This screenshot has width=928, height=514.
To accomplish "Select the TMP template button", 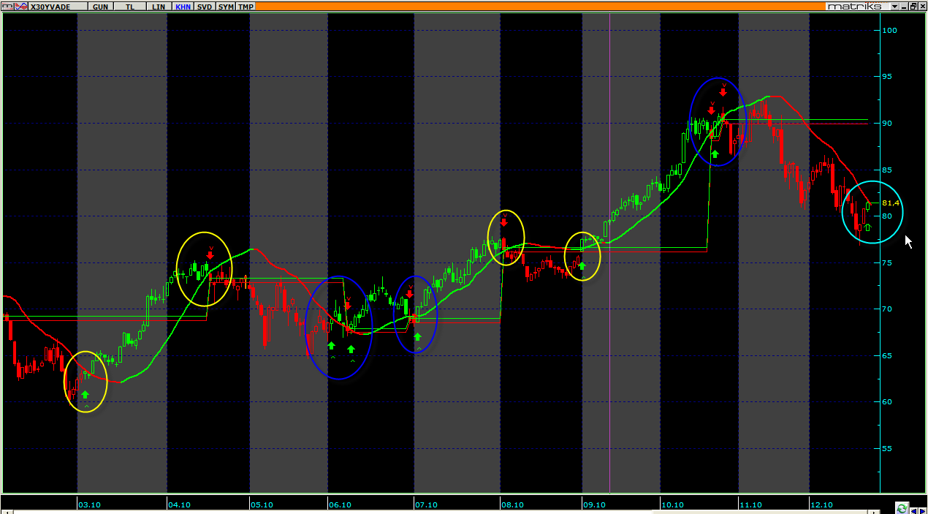I will [246, 6].
